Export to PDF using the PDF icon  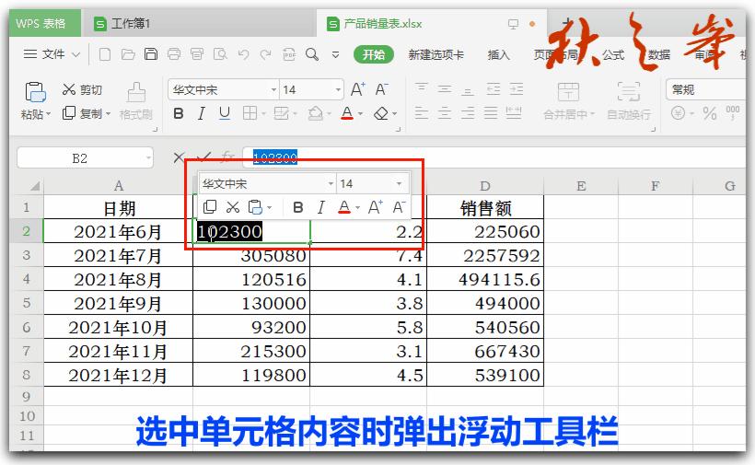[289, 54]
